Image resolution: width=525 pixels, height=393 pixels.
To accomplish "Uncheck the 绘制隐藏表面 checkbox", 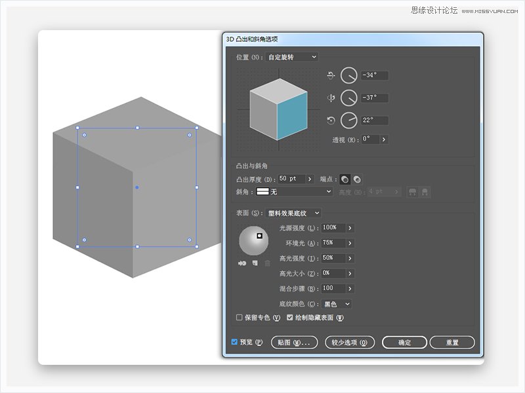I will pyautogui.click(x=290, y=318).
